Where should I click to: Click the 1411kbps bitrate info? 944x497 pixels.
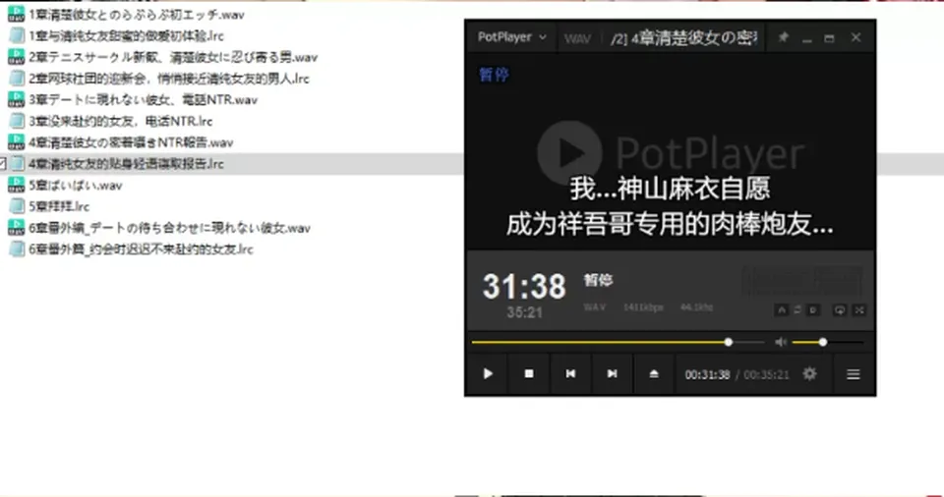643,307
